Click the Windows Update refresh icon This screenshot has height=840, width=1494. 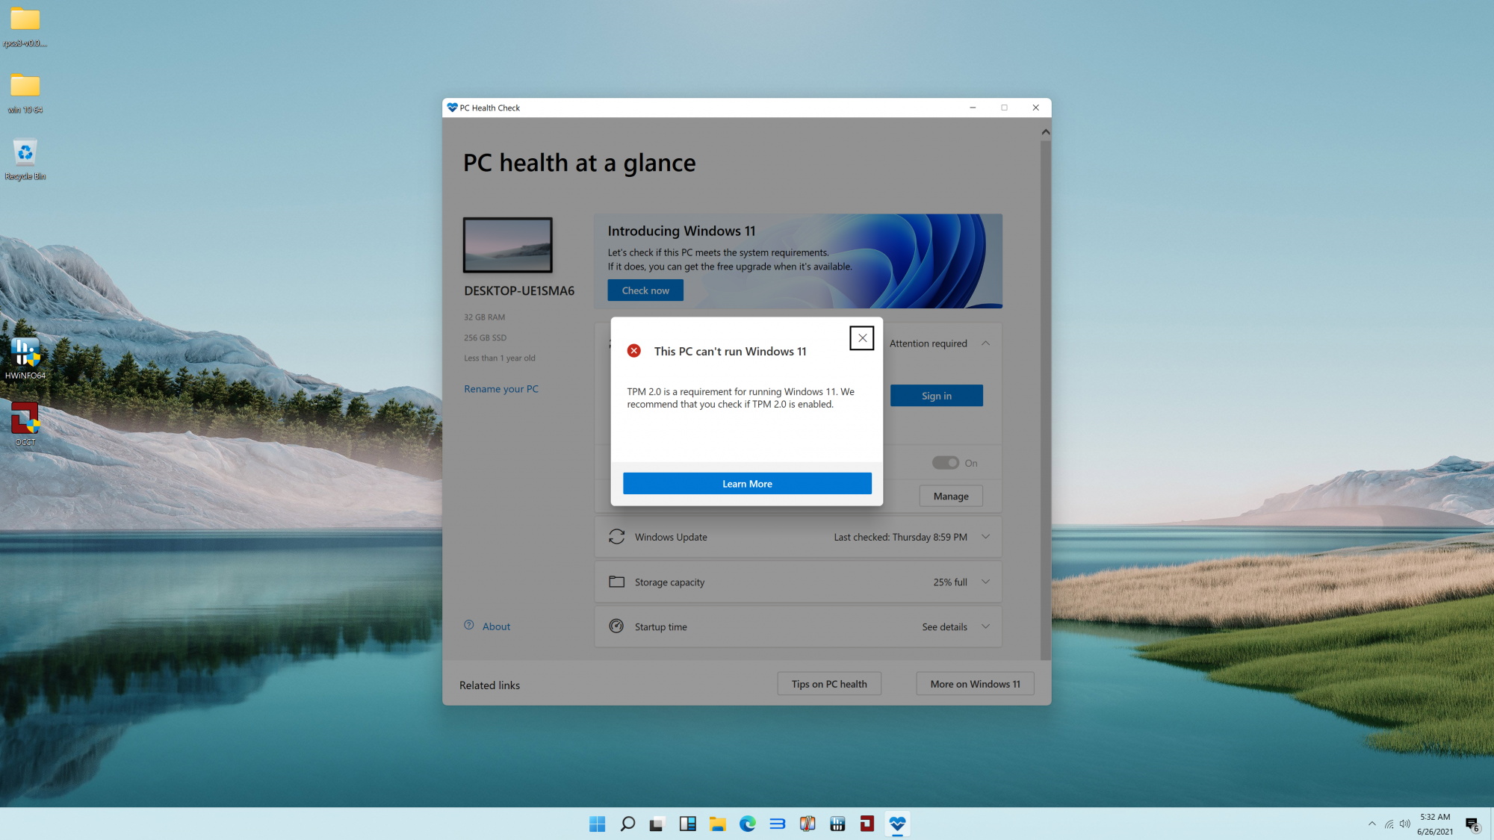[616, 536]
